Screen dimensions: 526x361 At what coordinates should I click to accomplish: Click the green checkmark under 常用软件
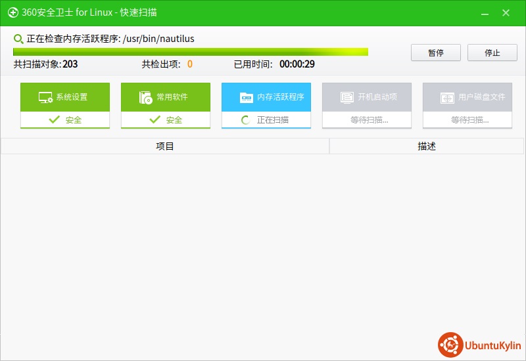tap(155, 119)
